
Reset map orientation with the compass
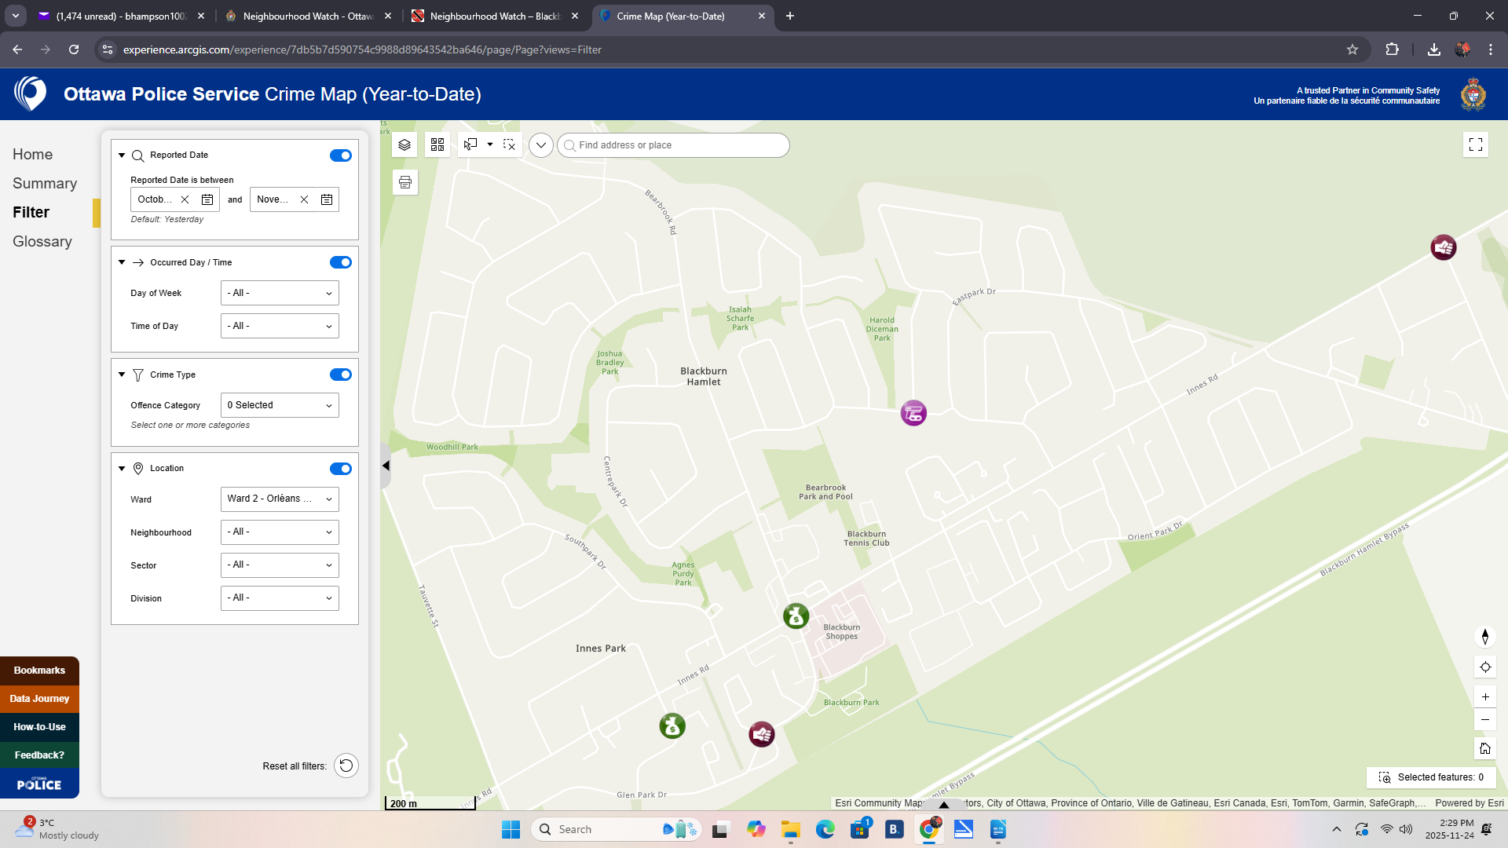tap(1484, 637)
